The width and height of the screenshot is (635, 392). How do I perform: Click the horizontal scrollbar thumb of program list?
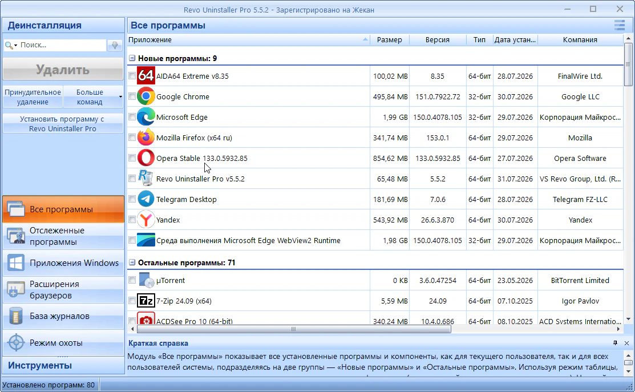pyautogui.click(x=294, y=329)
